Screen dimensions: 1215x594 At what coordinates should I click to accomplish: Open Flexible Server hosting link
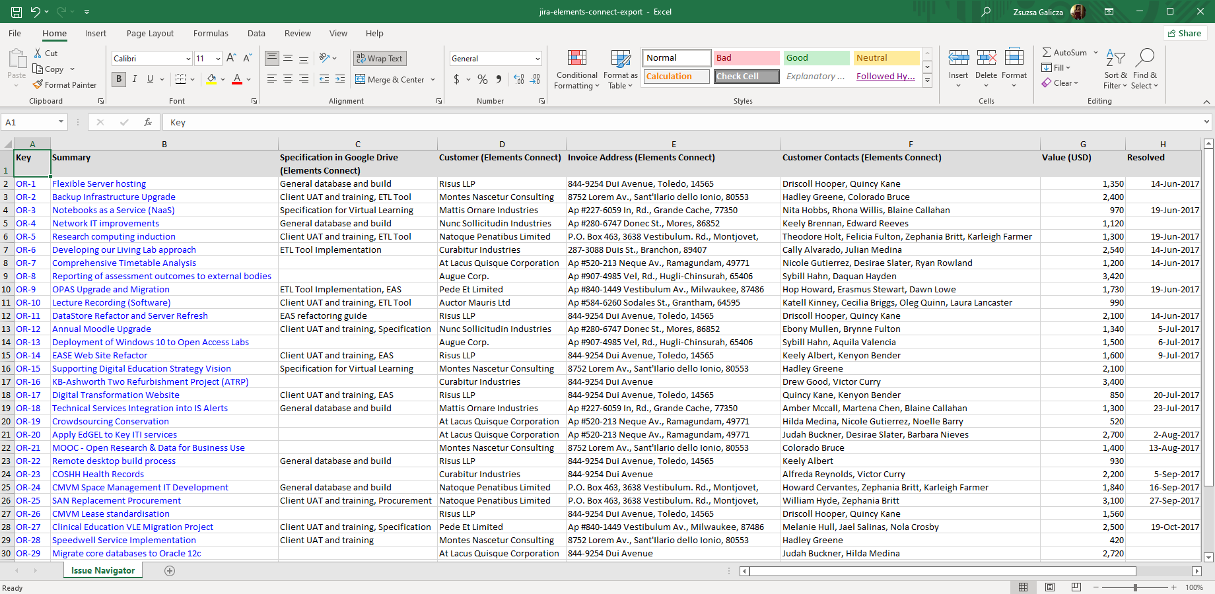point(99,183)
